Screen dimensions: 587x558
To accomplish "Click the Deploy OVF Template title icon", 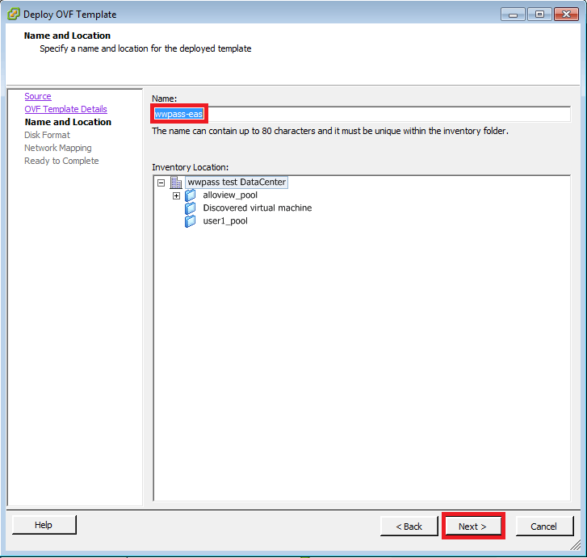I will [14, 15].
